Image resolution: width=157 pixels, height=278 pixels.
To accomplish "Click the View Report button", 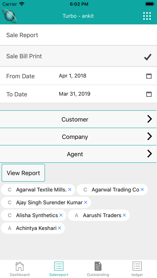I will point(23,173).
